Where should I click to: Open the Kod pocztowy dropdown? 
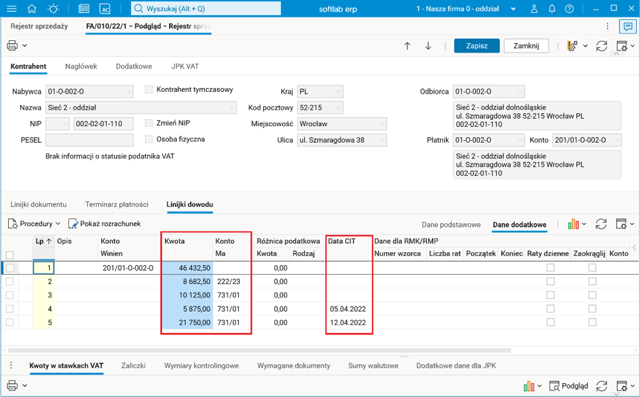(x=338, y=108)
